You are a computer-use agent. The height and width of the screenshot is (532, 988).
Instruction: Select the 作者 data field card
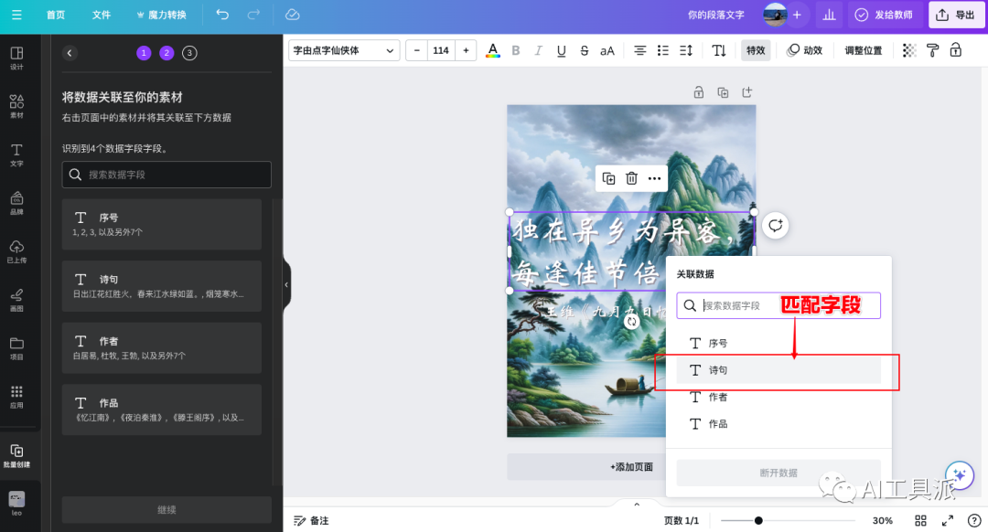tap(162, 347)
